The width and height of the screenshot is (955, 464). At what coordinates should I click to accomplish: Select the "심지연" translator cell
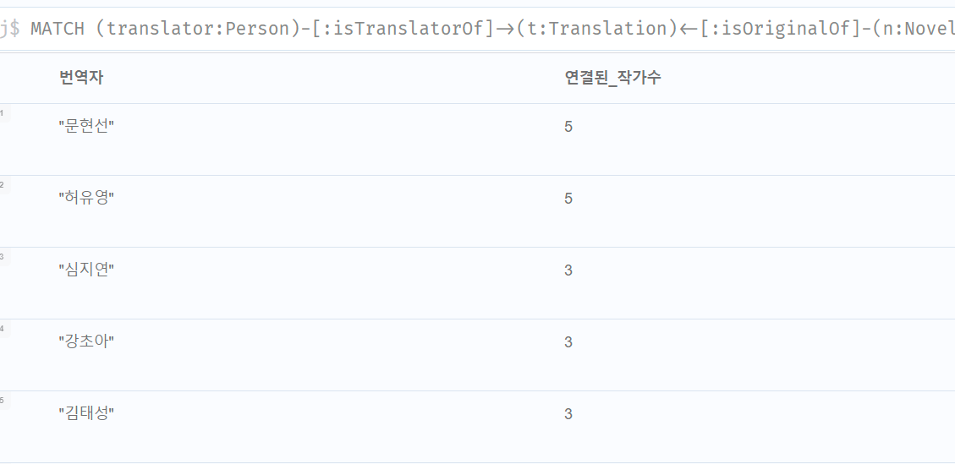coord(86,270)
